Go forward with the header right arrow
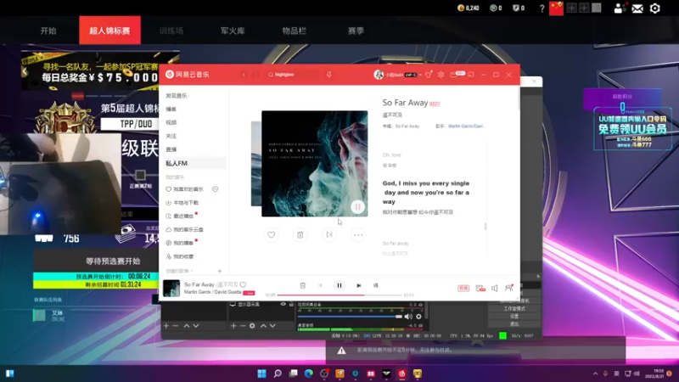Screen dimensions: 679x382 click(x=255, y=75)
